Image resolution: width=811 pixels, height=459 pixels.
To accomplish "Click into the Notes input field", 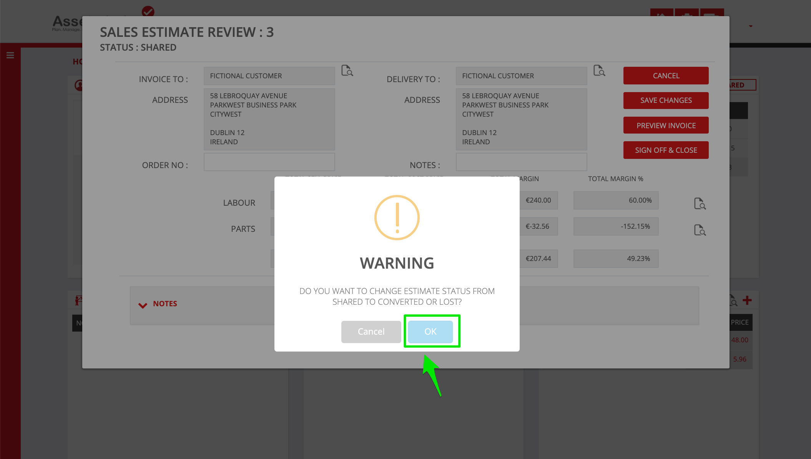I will pyautogui.click(x=521, y=162).
